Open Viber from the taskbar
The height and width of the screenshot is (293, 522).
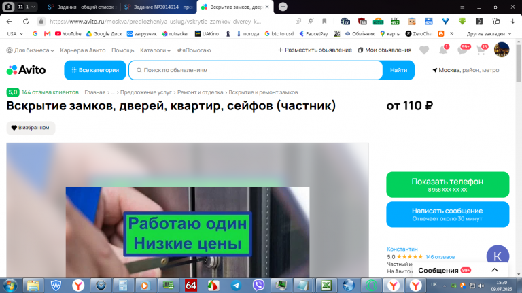pyautogui.click(x=258, y=286)
